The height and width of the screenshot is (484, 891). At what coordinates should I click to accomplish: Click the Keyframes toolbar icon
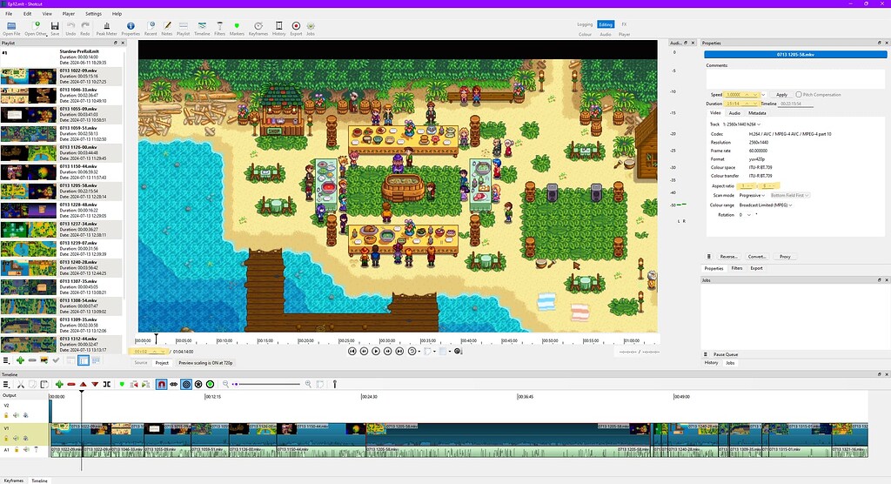point(258,29)
